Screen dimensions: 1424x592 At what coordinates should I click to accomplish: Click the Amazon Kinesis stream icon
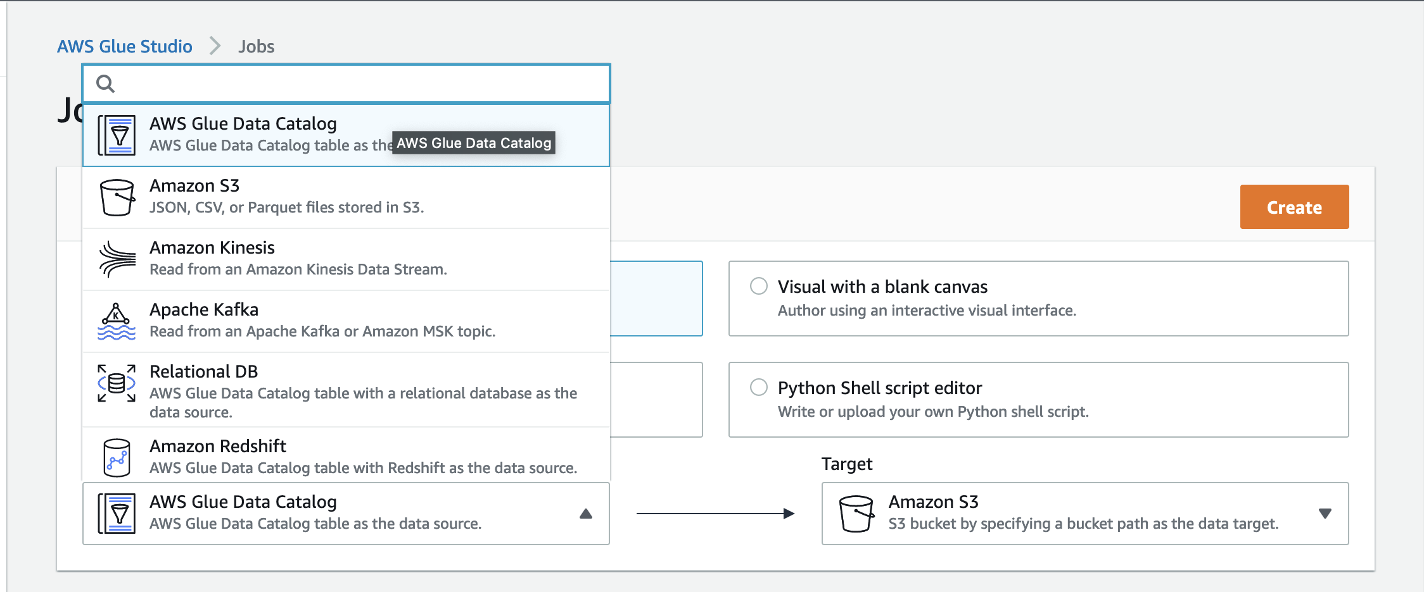pyautogui.click(x=117, y=259)
